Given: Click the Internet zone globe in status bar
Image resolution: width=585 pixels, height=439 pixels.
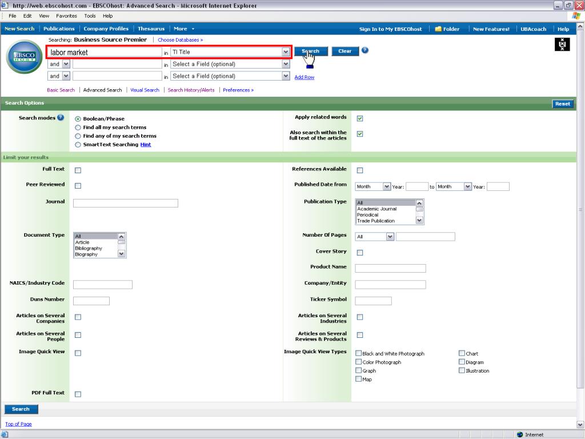Looking at the screenshot, I should [x=520, y=434].
